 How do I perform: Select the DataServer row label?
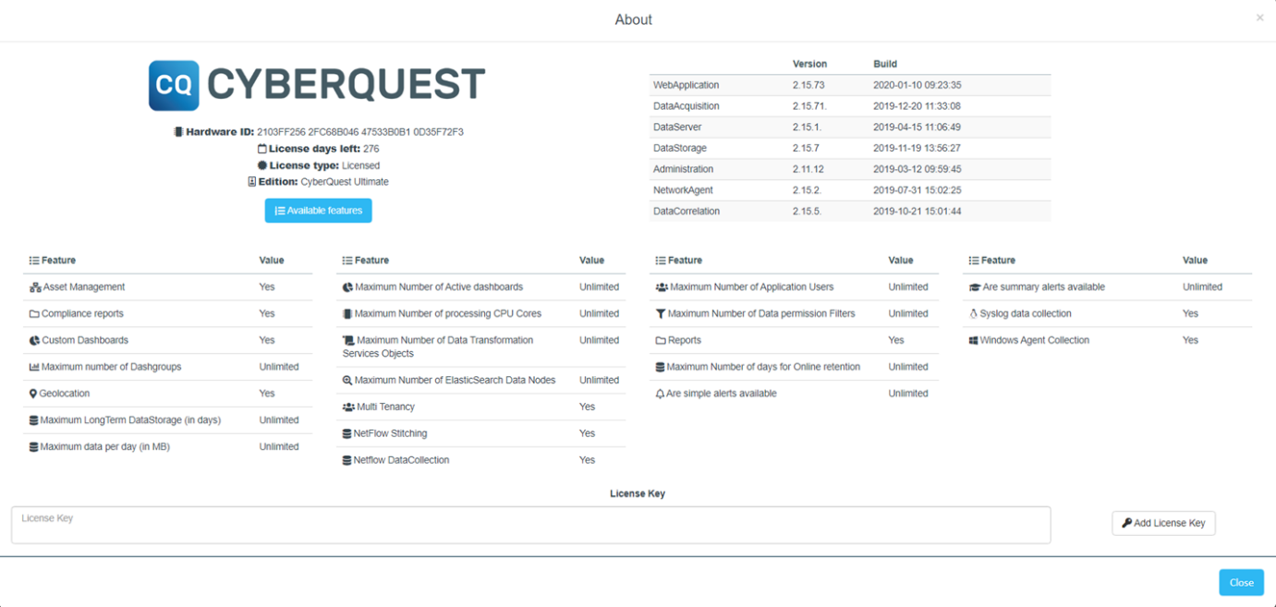677,127
